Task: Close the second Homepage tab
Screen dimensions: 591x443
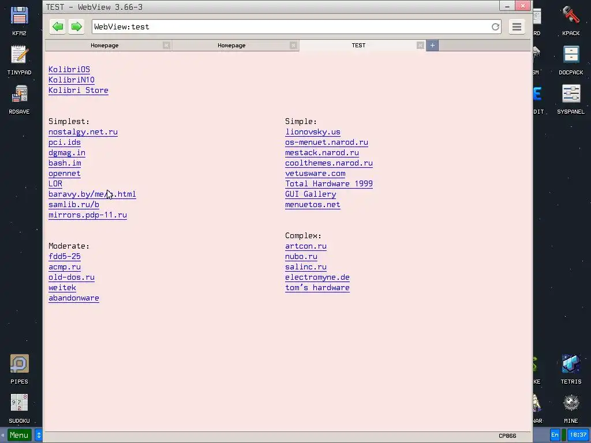Action: (x=293, y=45)
